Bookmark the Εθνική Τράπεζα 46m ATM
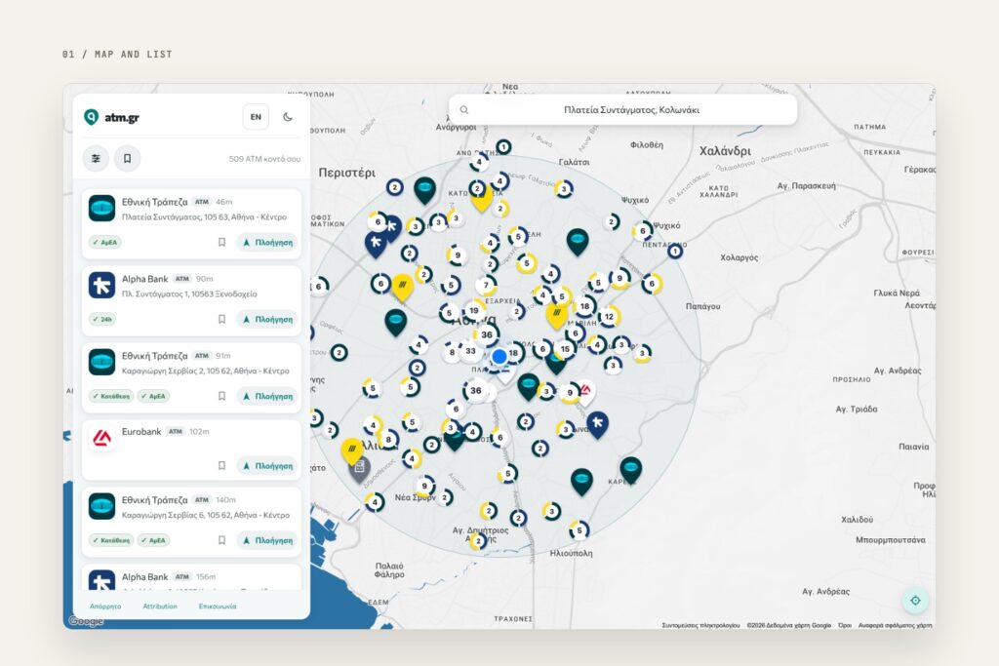The width and height of the screenshot is (999, 666). click(x=221, y=242)
